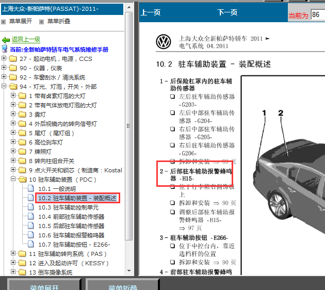Click checkbox before 右后中部驻车辅助传感器 -G205-
The image size is (325, 290).
(172, 129)
